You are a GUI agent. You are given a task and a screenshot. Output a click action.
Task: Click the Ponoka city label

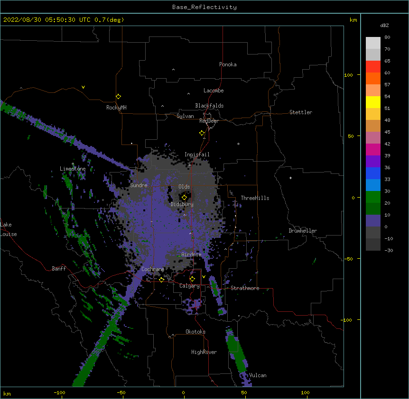coord(228,64)
